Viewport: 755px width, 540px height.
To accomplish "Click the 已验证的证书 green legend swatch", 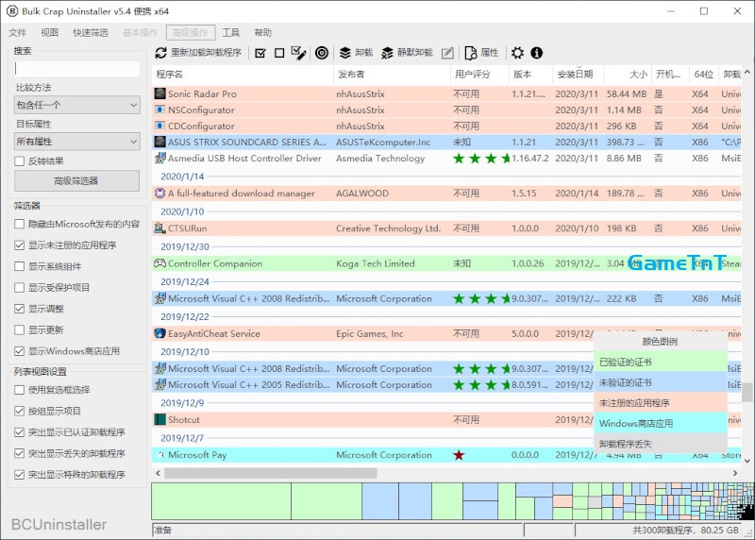I will click(660, 362).
